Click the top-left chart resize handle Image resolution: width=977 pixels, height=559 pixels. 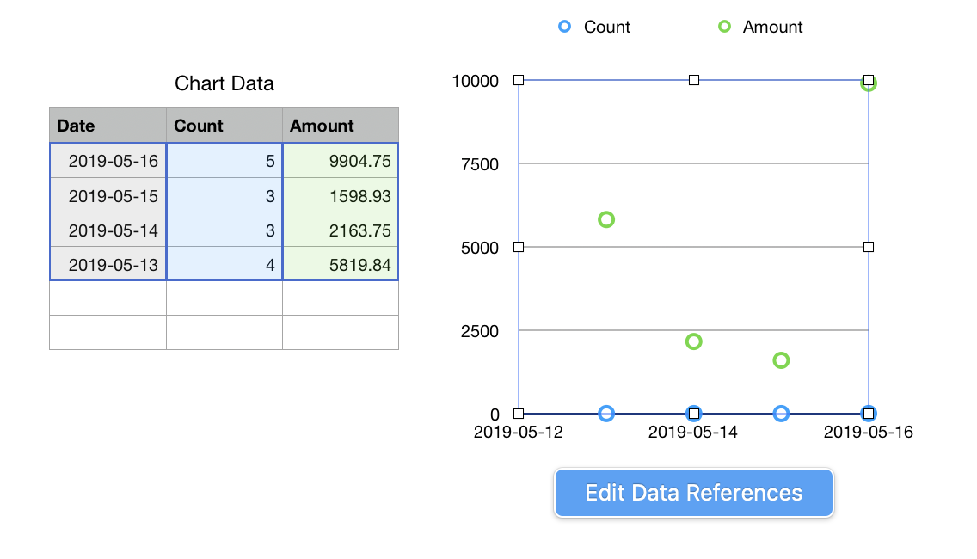click(x=519, y=80)
